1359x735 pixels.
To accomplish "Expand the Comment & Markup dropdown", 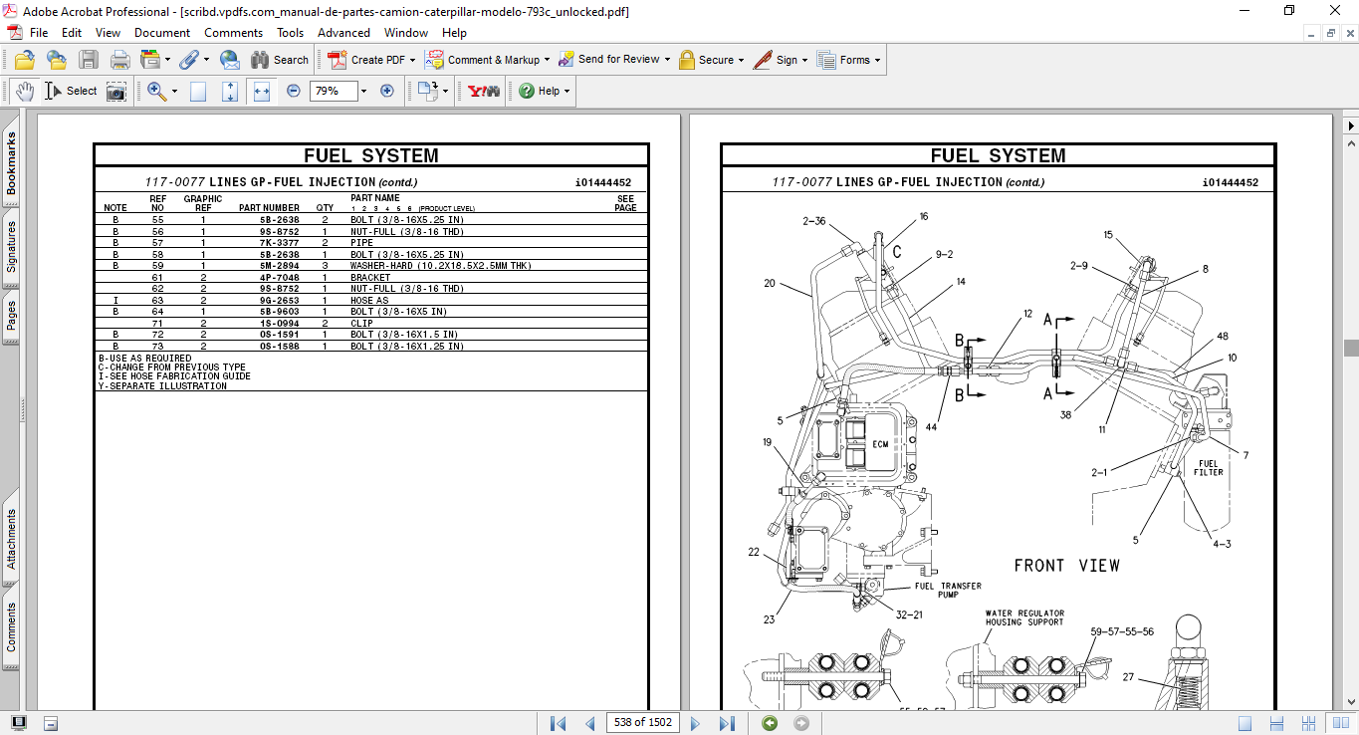I will [547, 60].
